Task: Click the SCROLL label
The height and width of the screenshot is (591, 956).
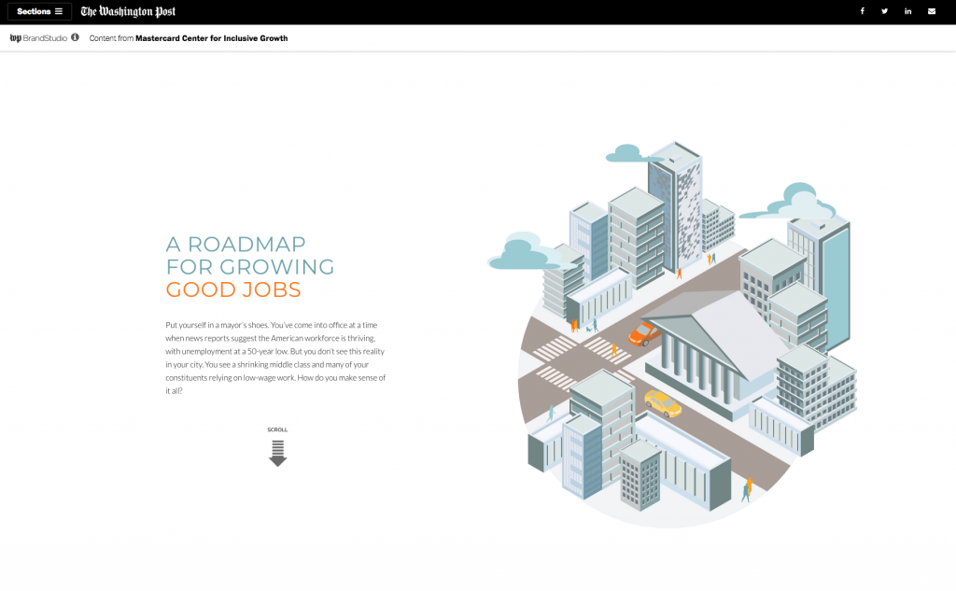Action: (277, 429)
